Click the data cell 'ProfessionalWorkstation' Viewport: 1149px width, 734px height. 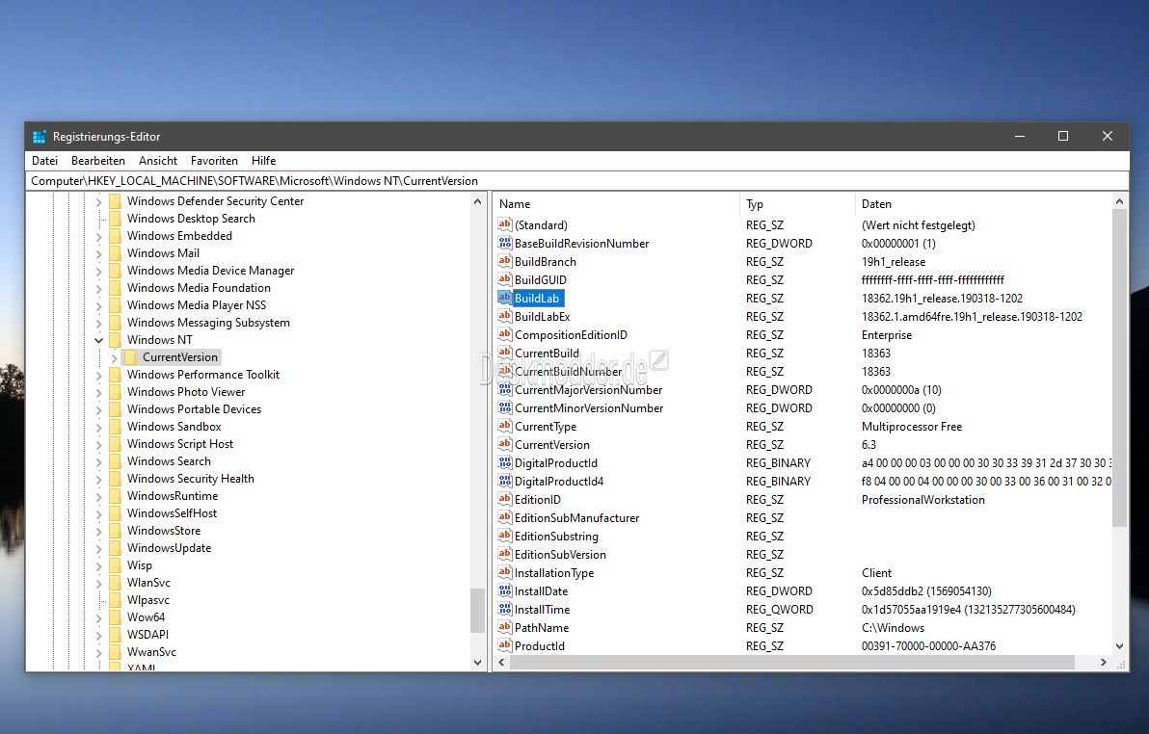pos(922,500)
